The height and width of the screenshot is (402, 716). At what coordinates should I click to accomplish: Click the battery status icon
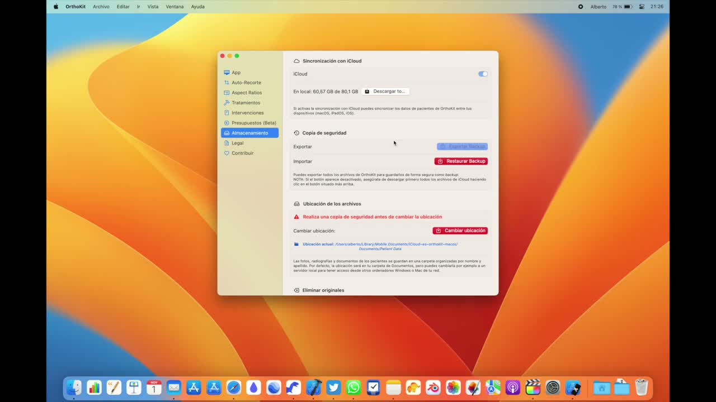pos(628,7)
